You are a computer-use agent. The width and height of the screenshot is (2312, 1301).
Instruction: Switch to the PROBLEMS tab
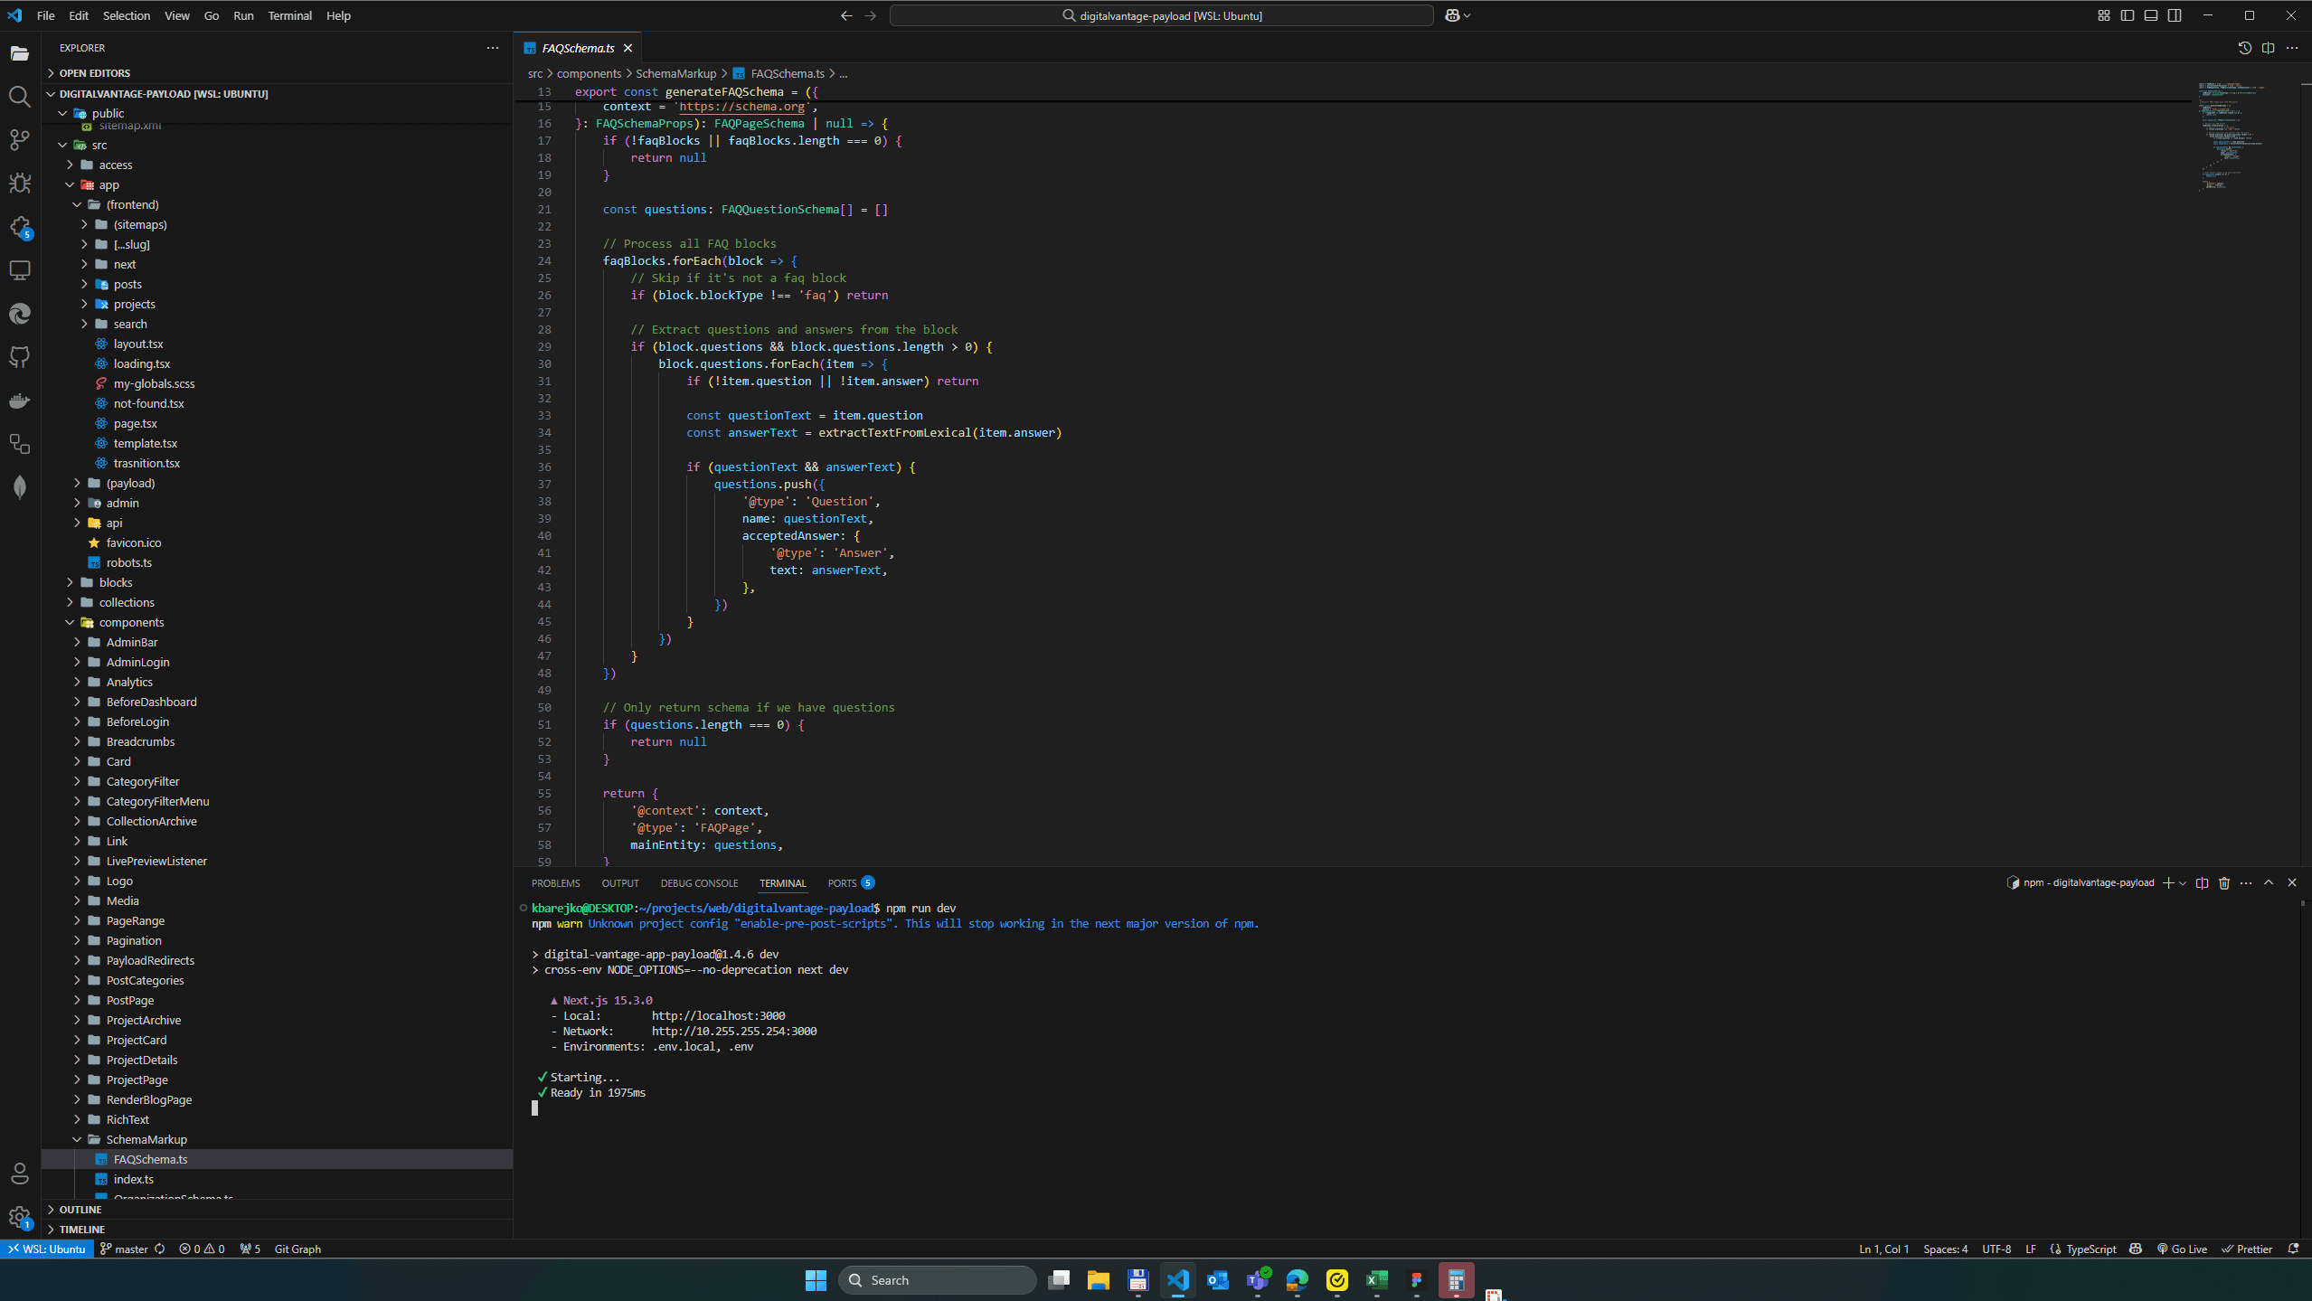555,882
